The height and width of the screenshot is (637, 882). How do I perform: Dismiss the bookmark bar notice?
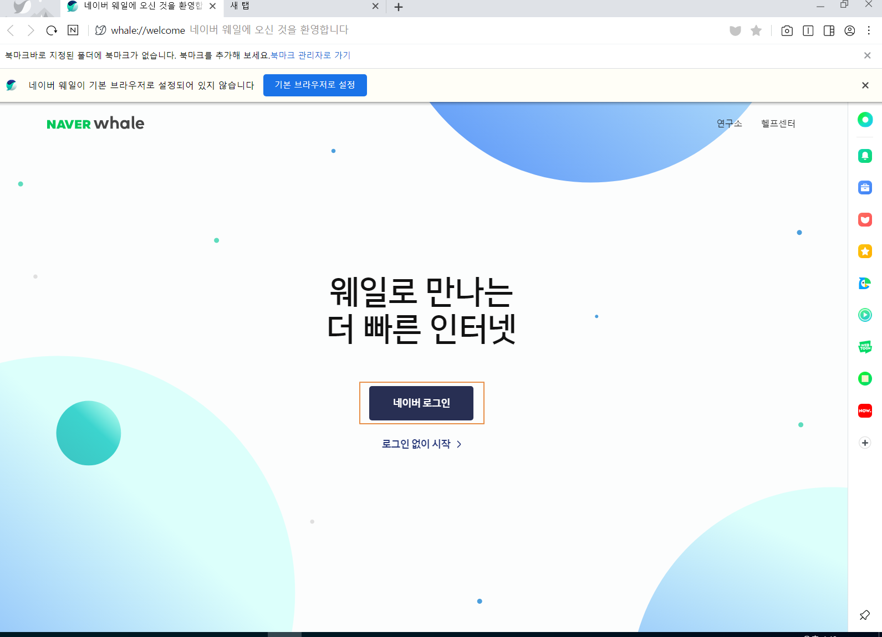tap(868, 55)
